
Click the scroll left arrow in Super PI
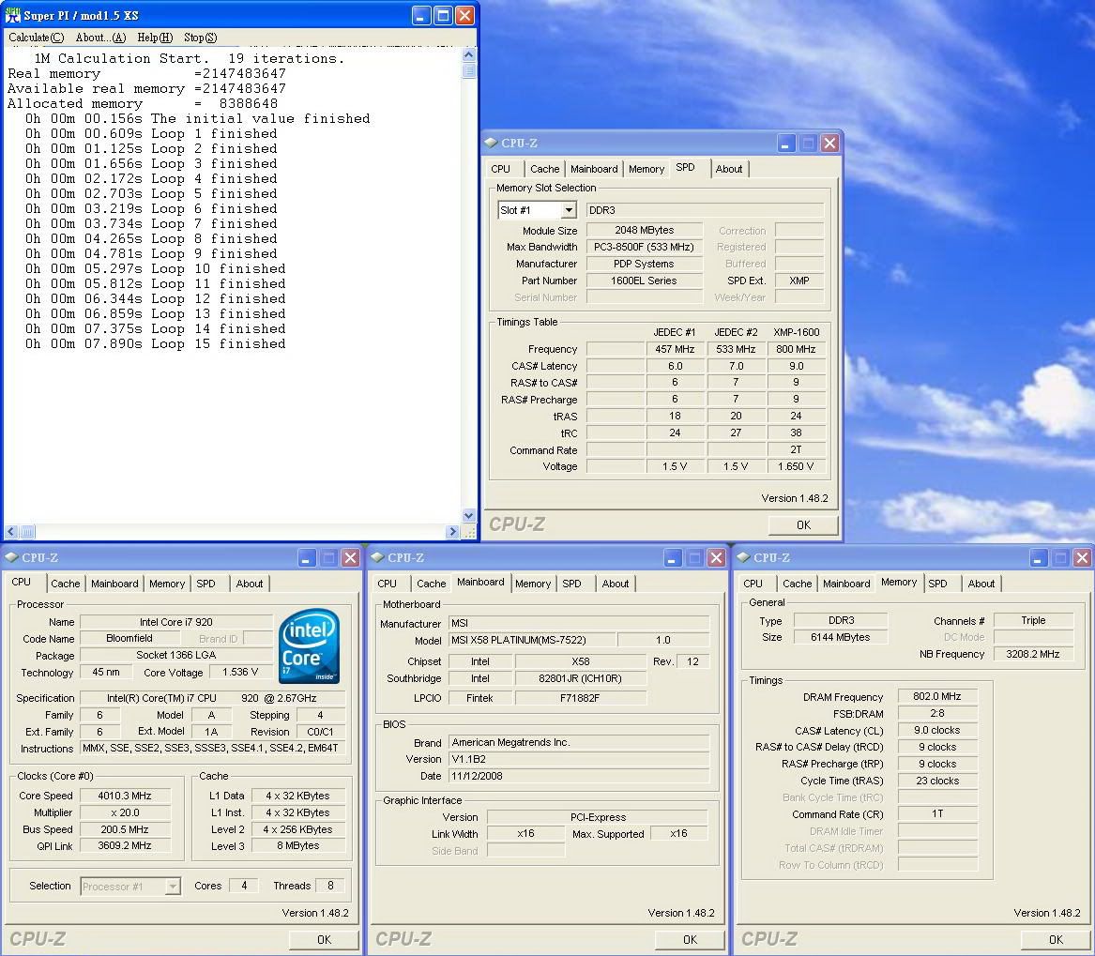[11, 531]
